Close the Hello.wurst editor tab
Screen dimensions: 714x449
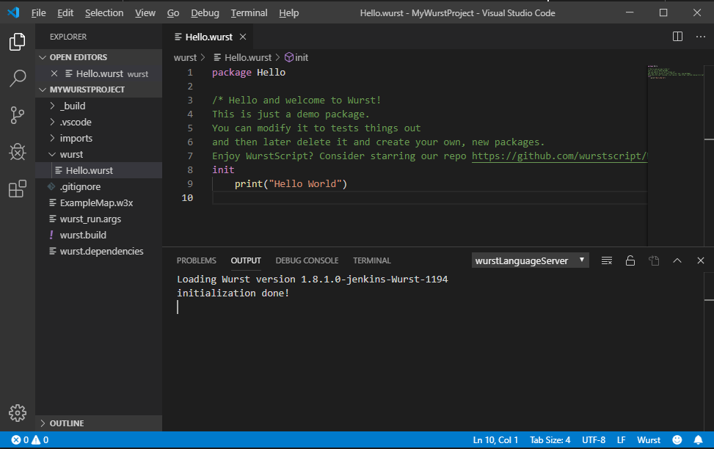pos(243,37)
